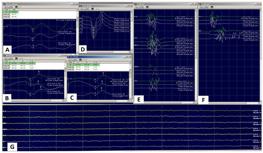Click right magnifier in Tren 4 AH Izq window

(x=87, y=9)
